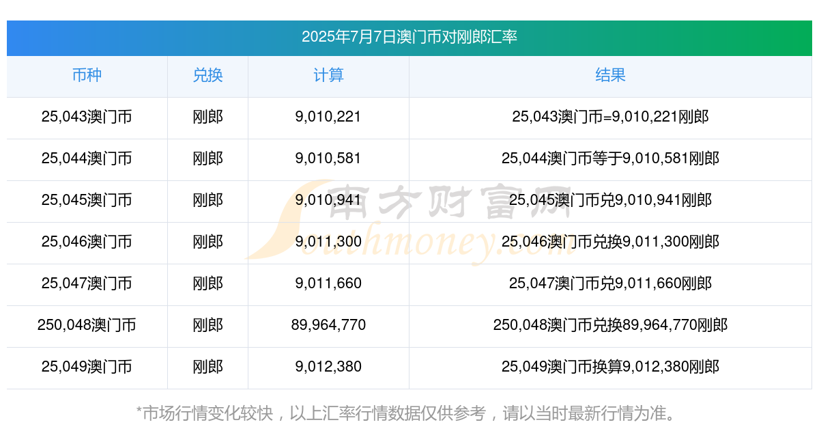Viewport: 819px width, 444px height.
Task: Select the 兑换 column header
Action: [x=207, y=75]
